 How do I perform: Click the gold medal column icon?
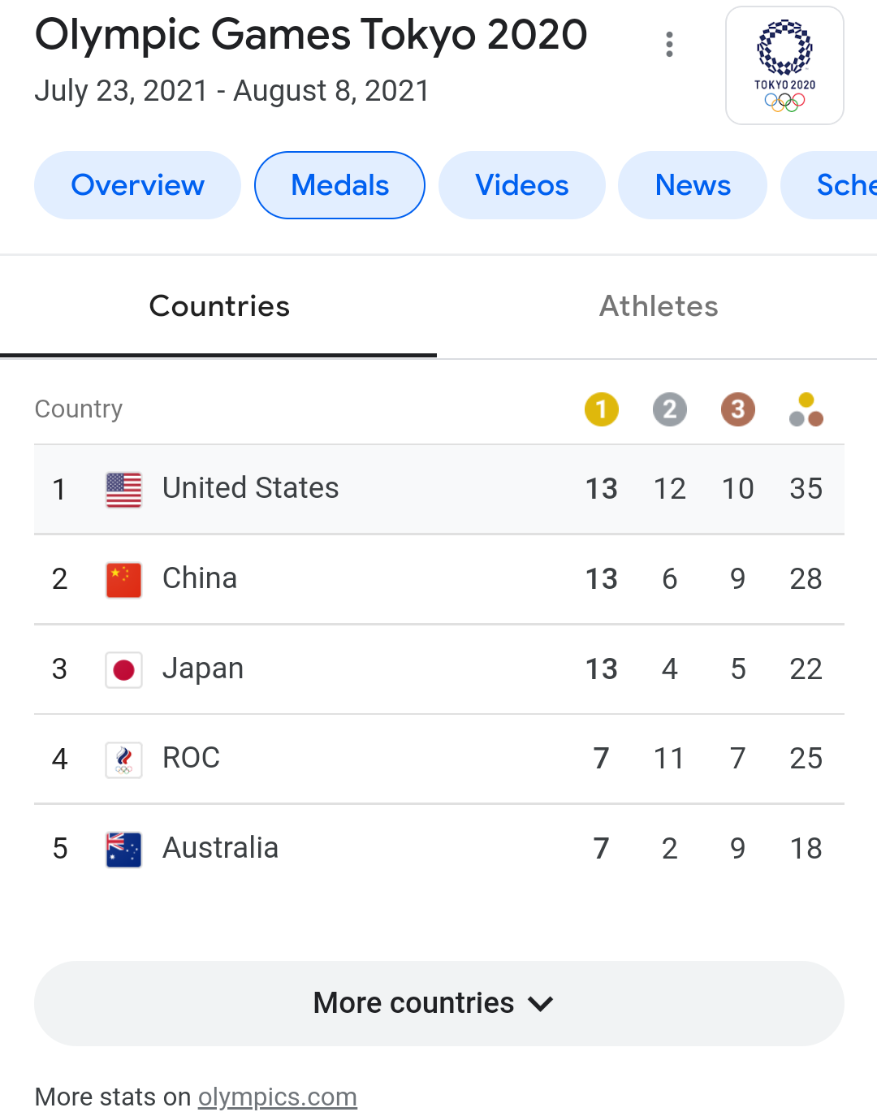coord(601,409)
